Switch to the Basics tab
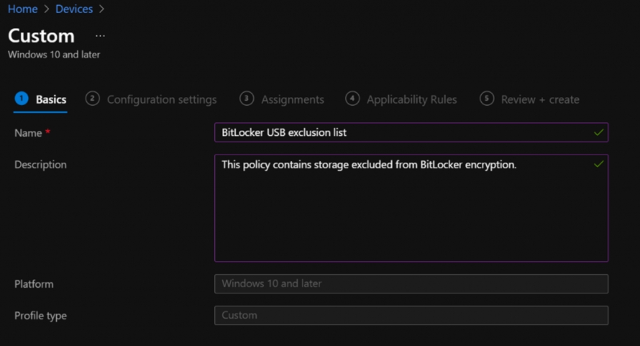 51,99
